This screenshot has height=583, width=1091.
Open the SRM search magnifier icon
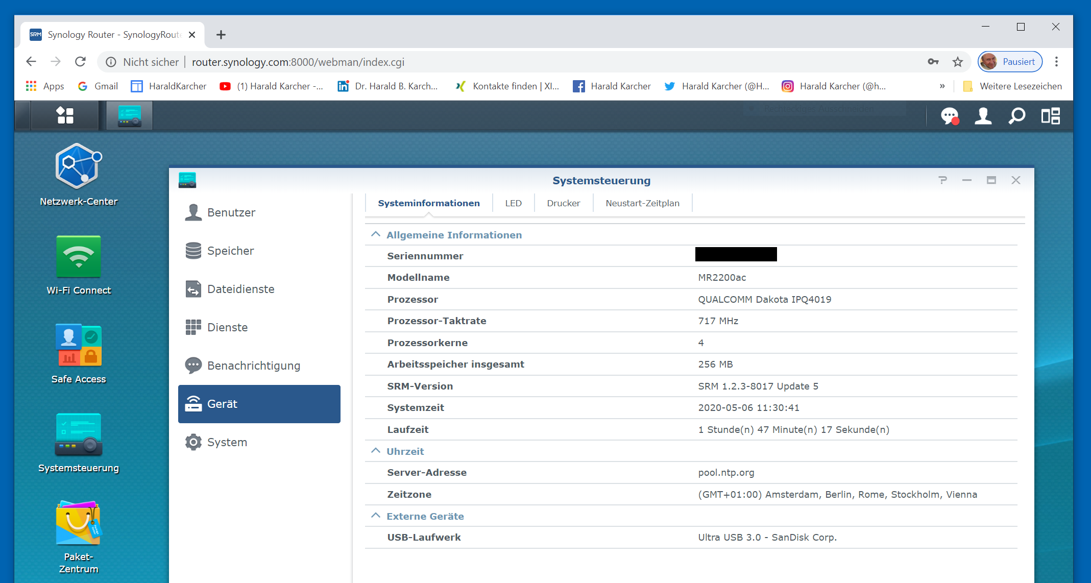point(1016,116)
